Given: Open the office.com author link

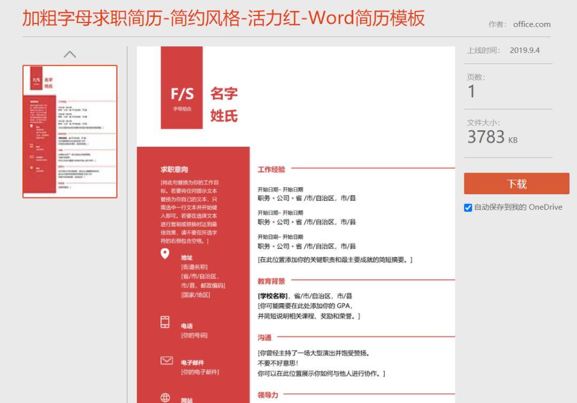Looking at the screenshot, I should (531, 24).
